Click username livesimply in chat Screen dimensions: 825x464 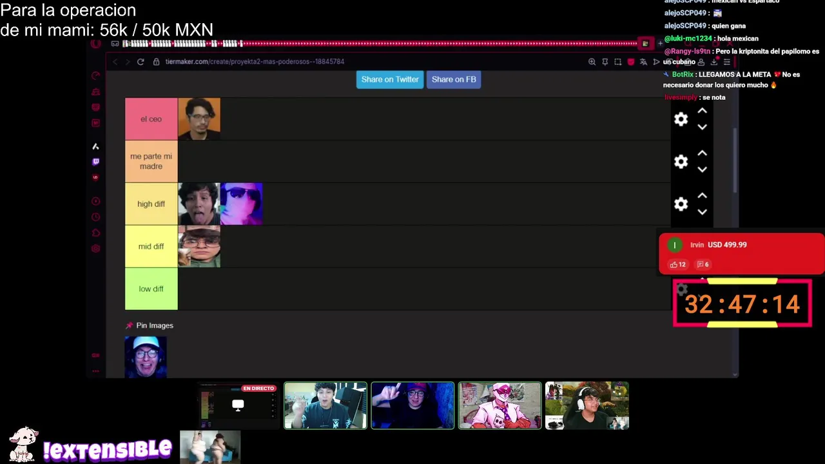(x=681, y=97)
